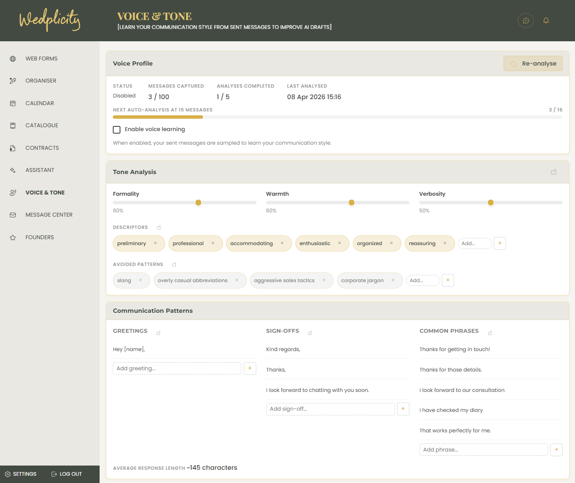The width and height of the screenshot is (575, 483).
Task: Add descriptor with plus button
Action: 500,243
